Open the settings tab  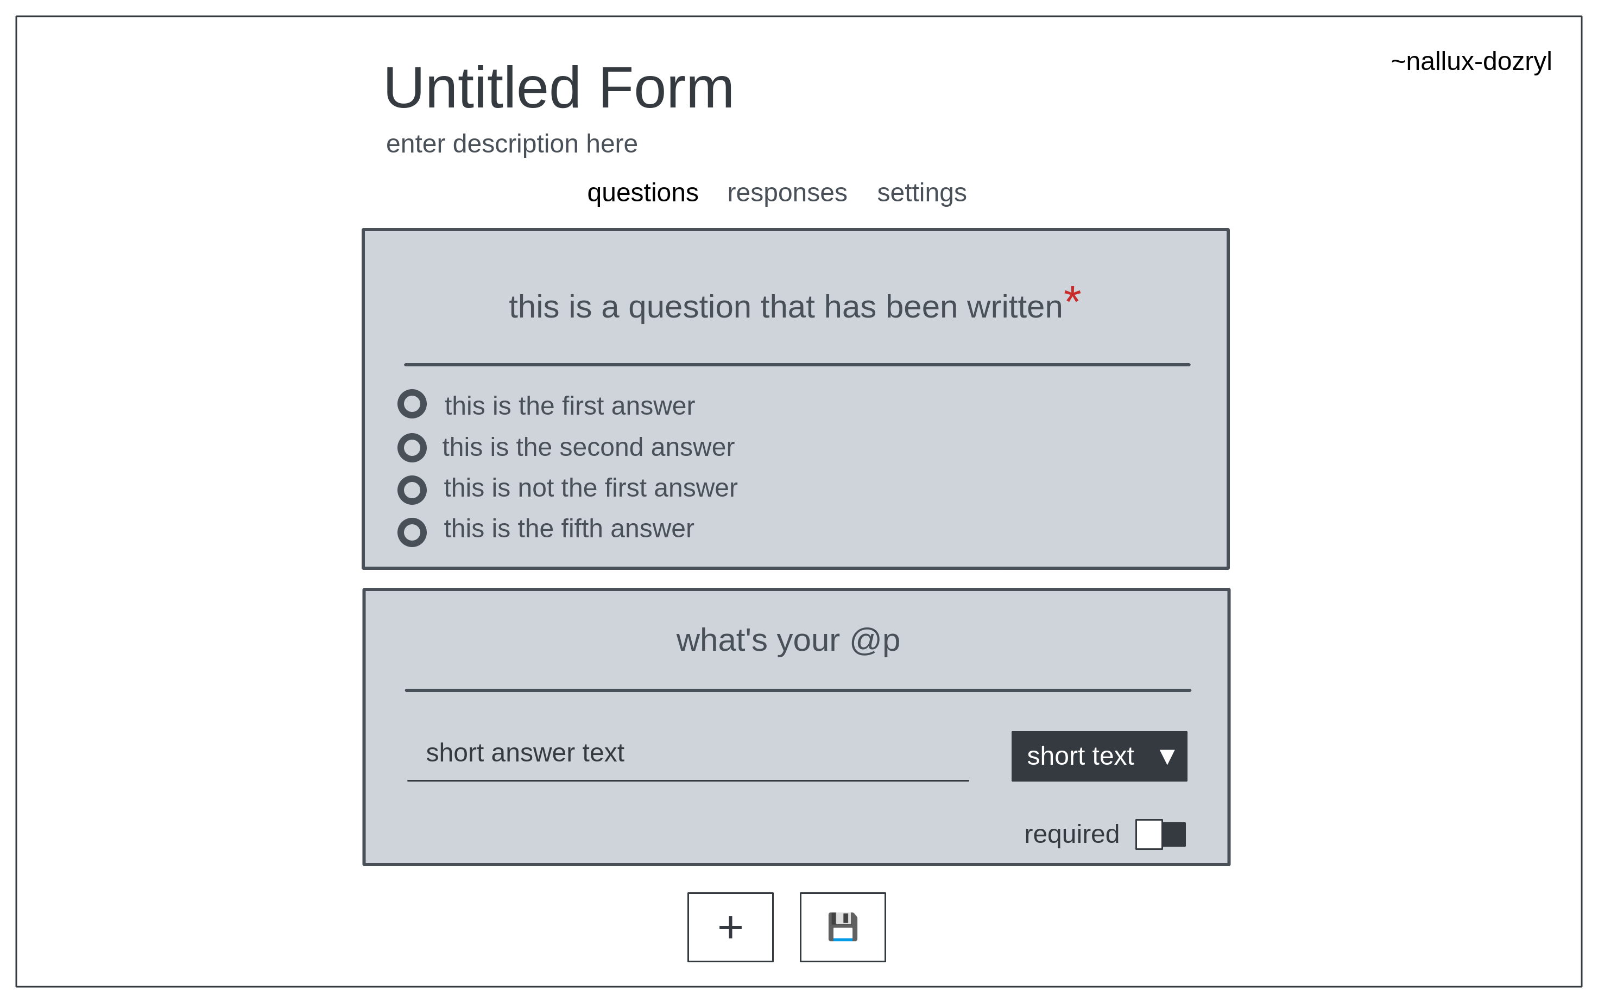coord(921,193)
